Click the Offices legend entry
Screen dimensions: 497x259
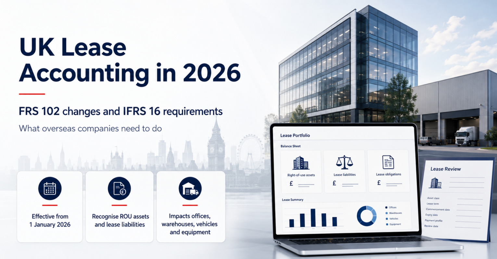point(391,208)
